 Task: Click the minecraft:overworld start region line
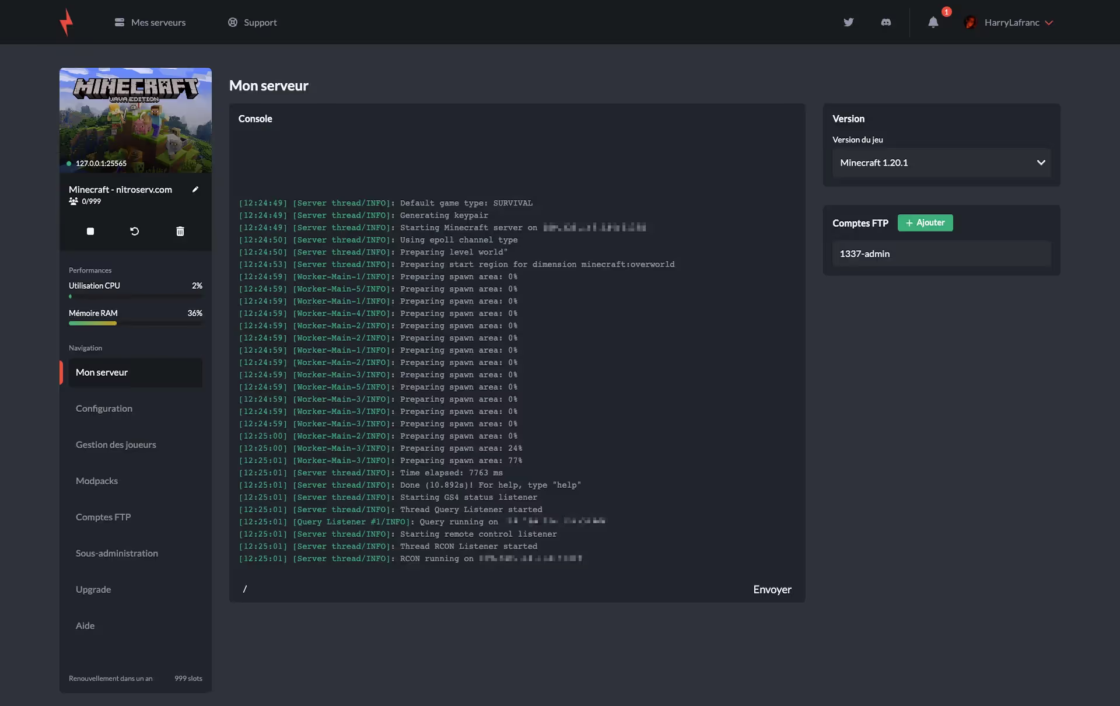click(456, 264)
